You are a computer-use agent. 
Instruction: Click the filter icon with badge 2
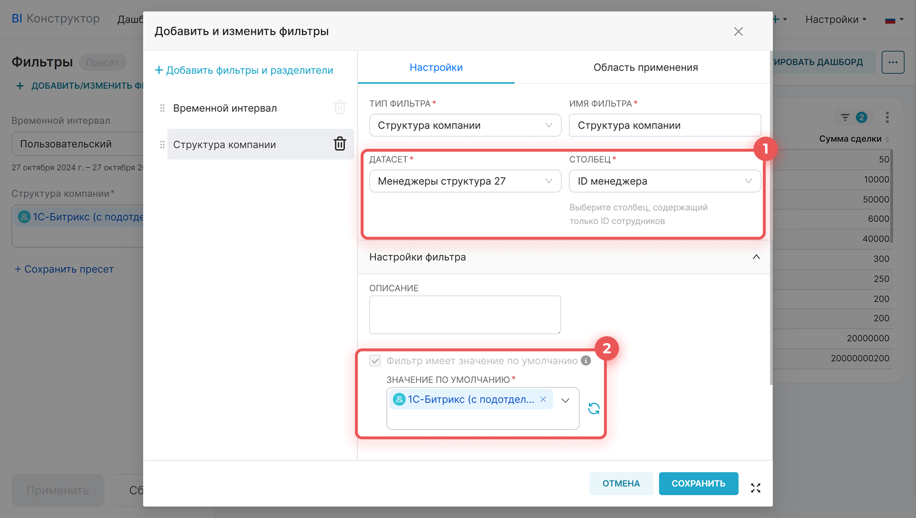845,117
